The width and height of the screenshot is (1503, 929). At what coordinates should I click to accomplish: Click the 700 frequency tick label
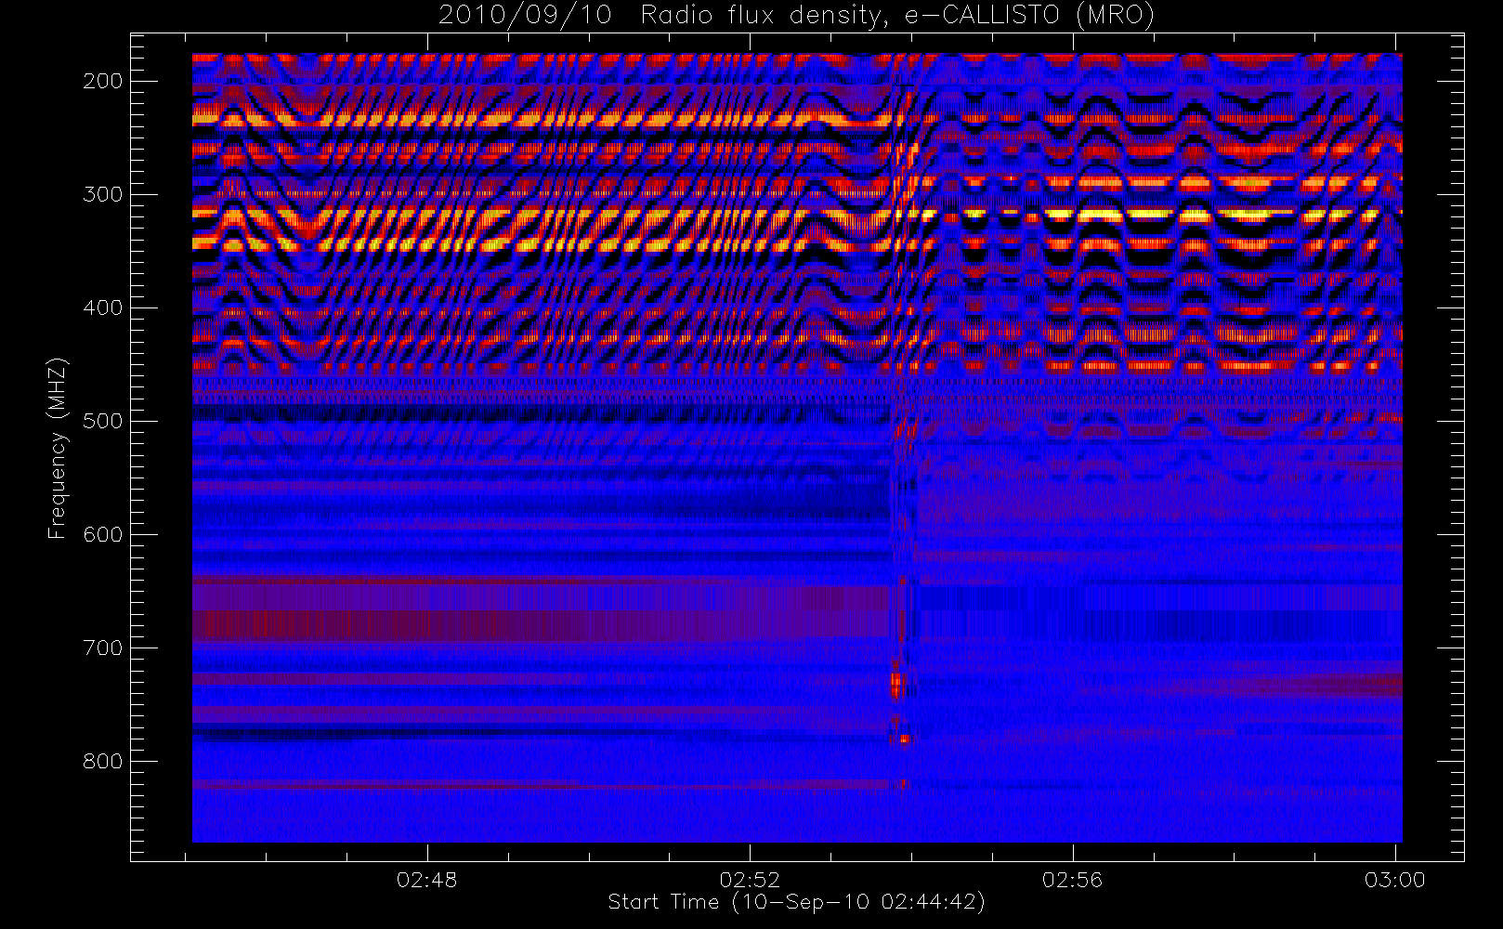point(103,648)
